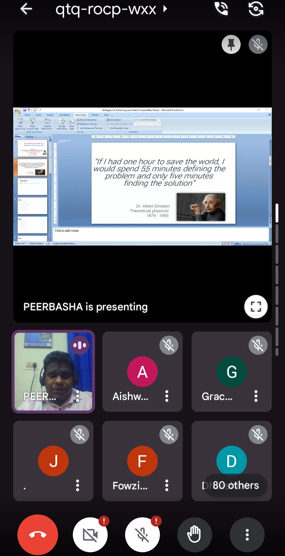Flip the camera using the switch camera icon

click(x=256, y=9)
